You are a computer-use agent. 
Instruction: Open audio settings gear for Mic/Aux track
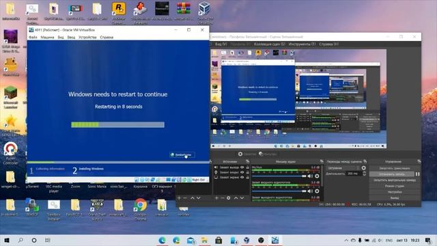coord(317,176)
